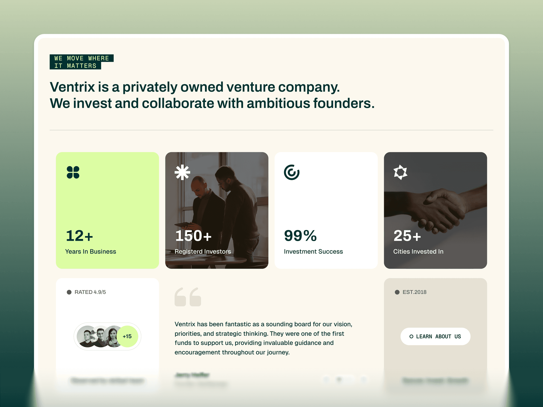Click the white asterisk icon on investors card

[x=182, y=172]
